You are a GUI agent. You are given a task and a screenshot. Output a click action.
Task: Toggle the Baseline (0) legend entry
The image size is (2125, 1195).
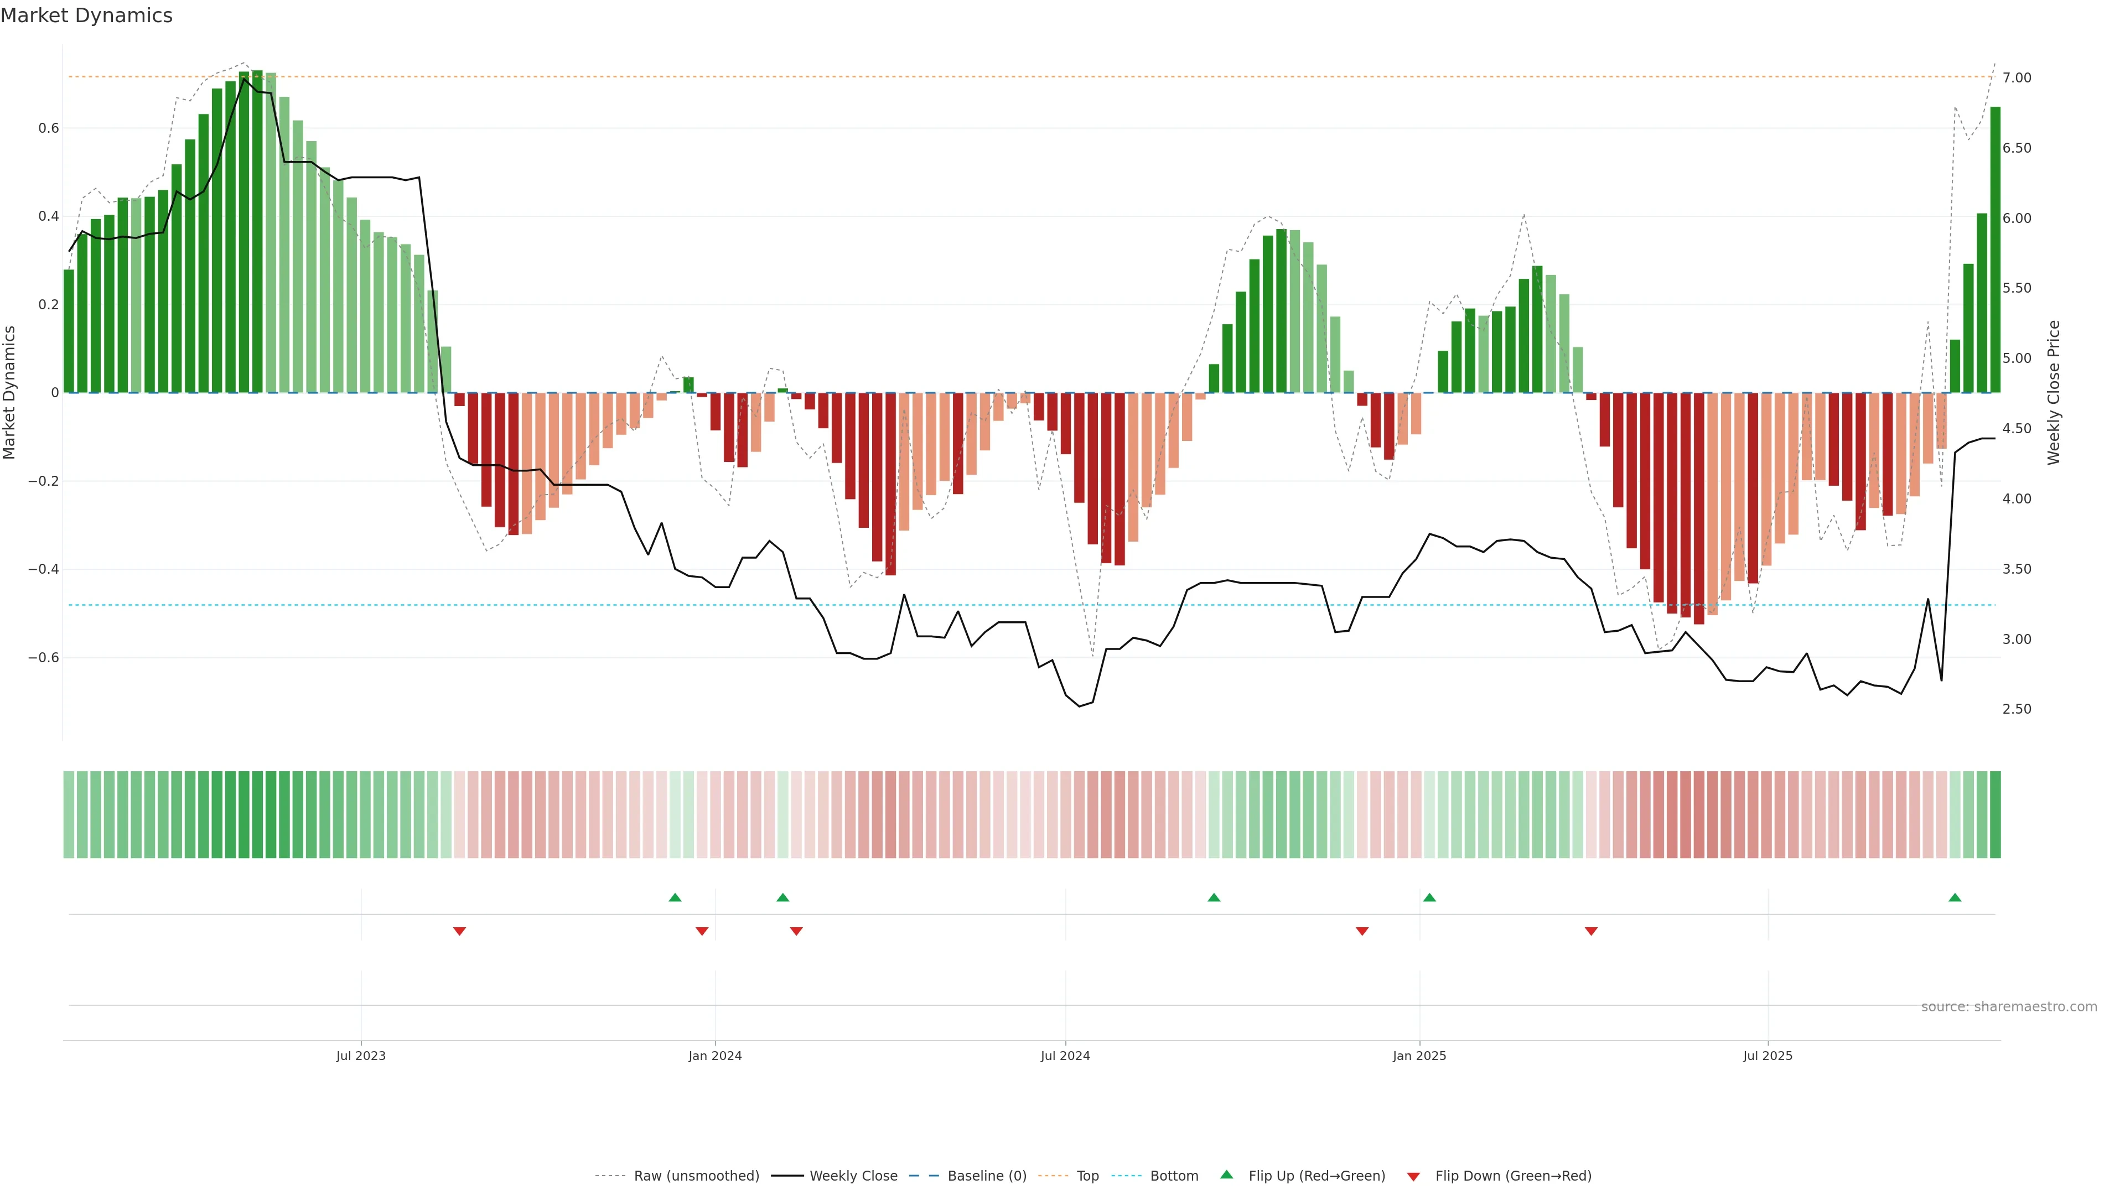[987, 1176]
